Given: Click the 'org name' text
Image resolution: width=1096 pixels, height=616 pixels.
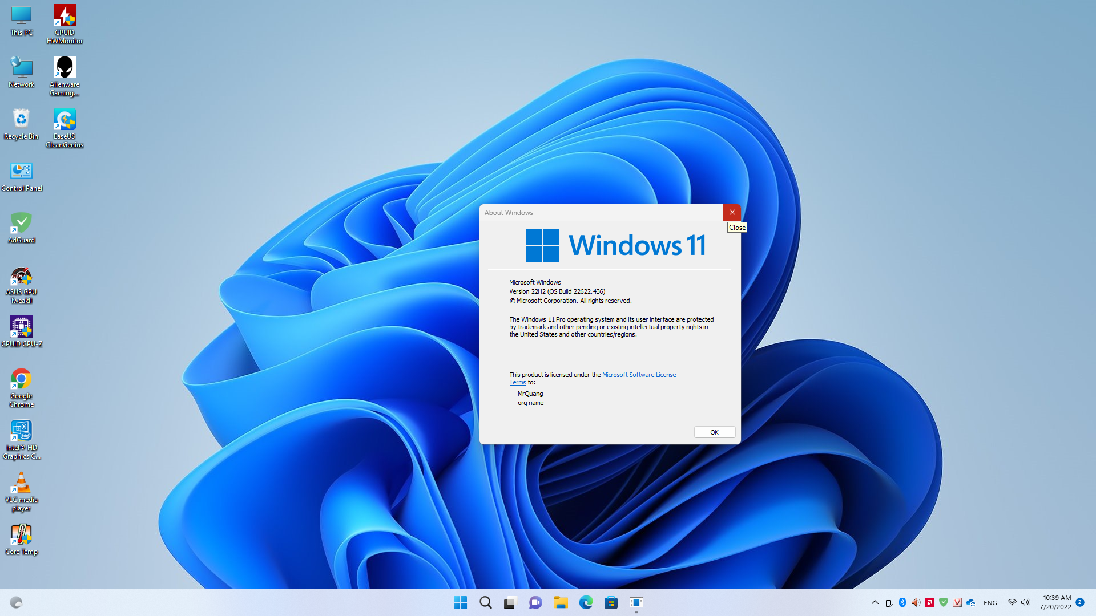Looking at the screenshot, I should 530,403.
